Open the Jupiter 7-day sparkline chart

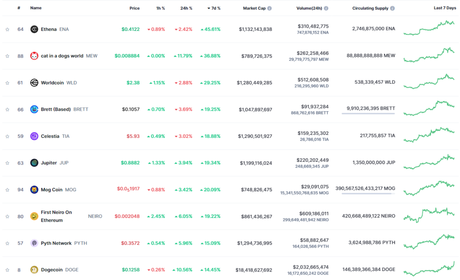pos(429,162)
